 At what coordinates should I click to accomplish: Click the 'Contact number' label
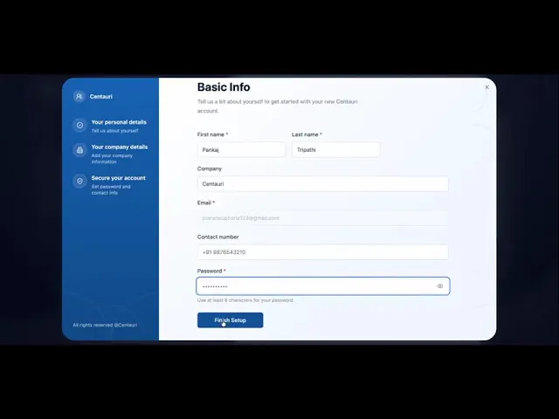coord(217,237)
